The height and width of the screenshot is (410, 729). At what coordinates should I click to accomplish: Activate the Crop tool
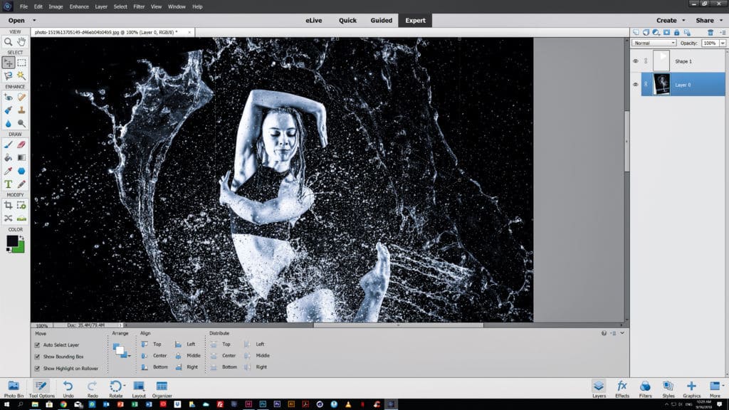tap(8, 205)
